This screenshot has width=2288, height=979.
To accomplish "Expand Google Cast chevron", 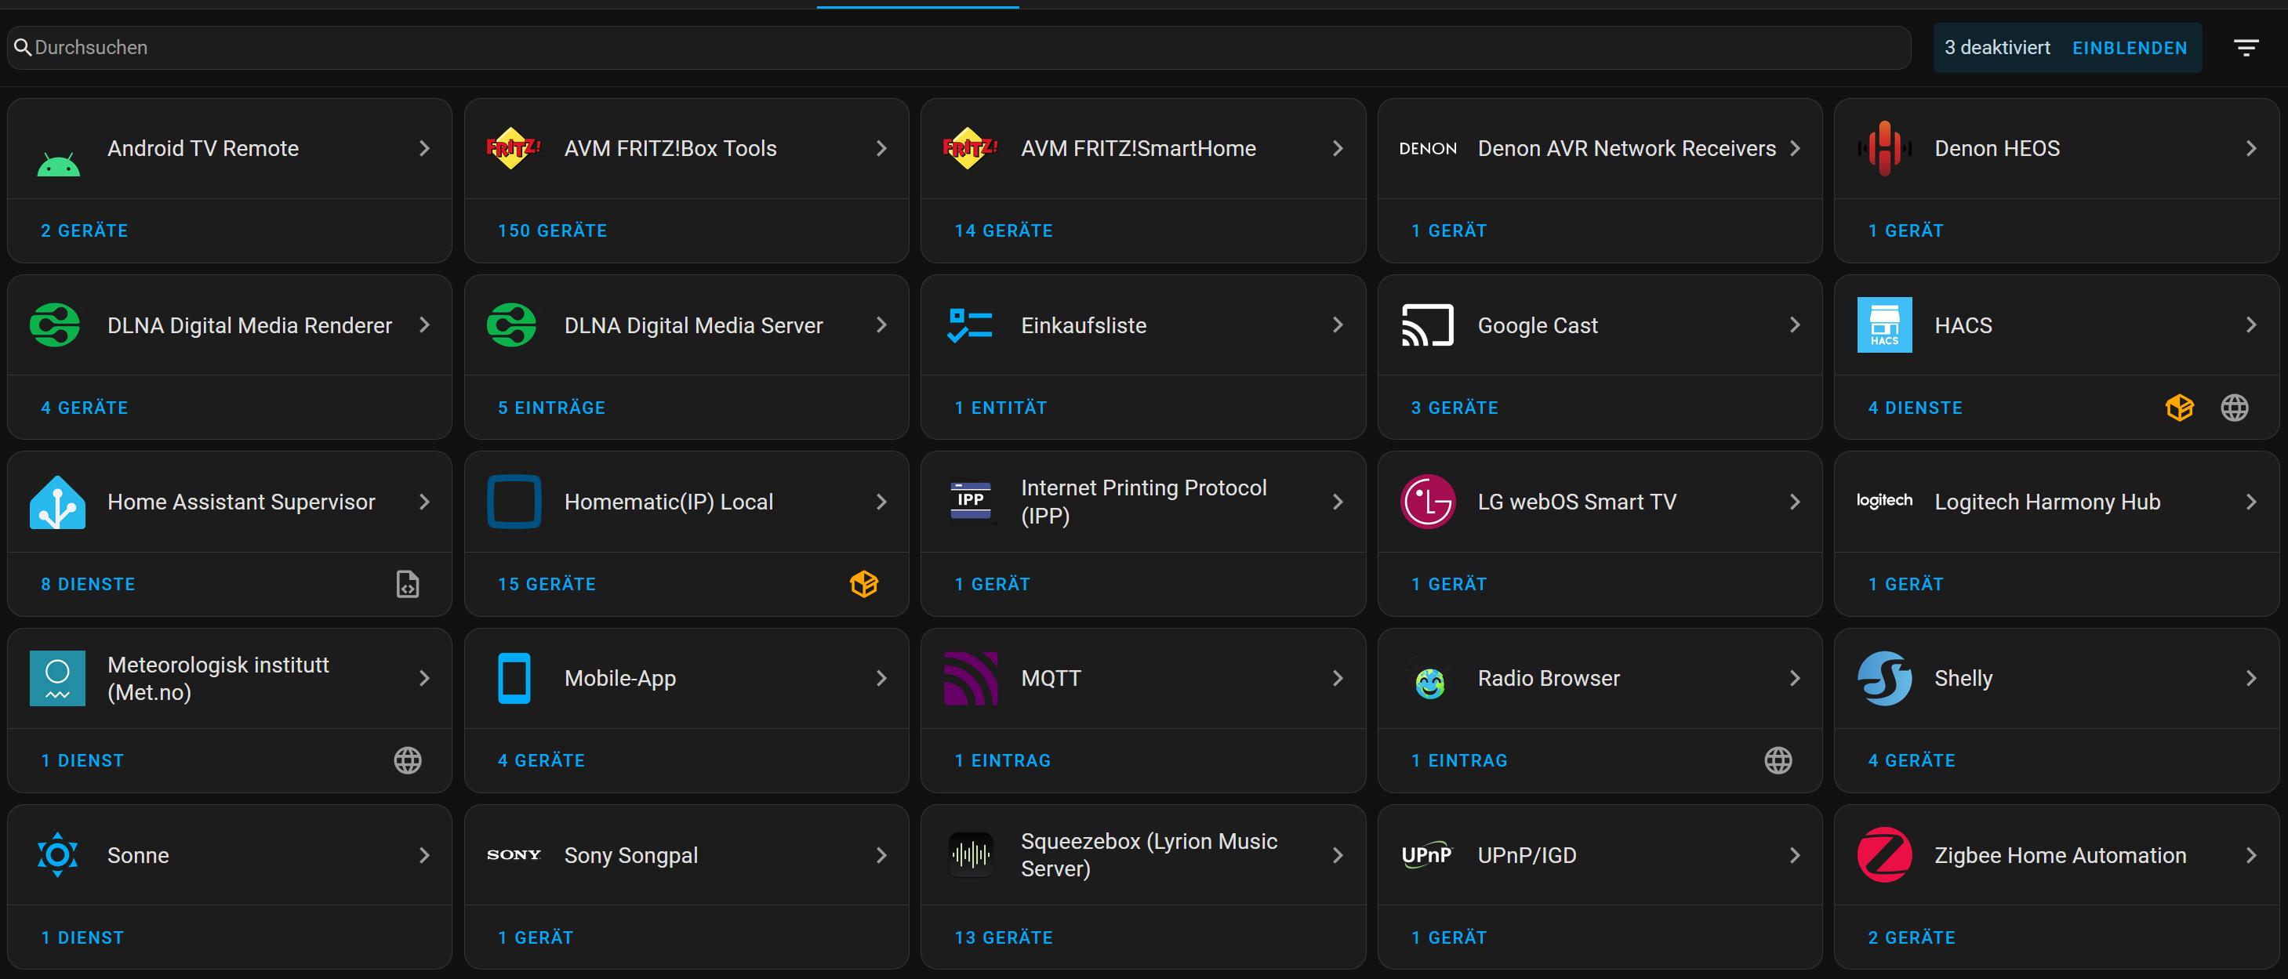I will [1794, 325].
